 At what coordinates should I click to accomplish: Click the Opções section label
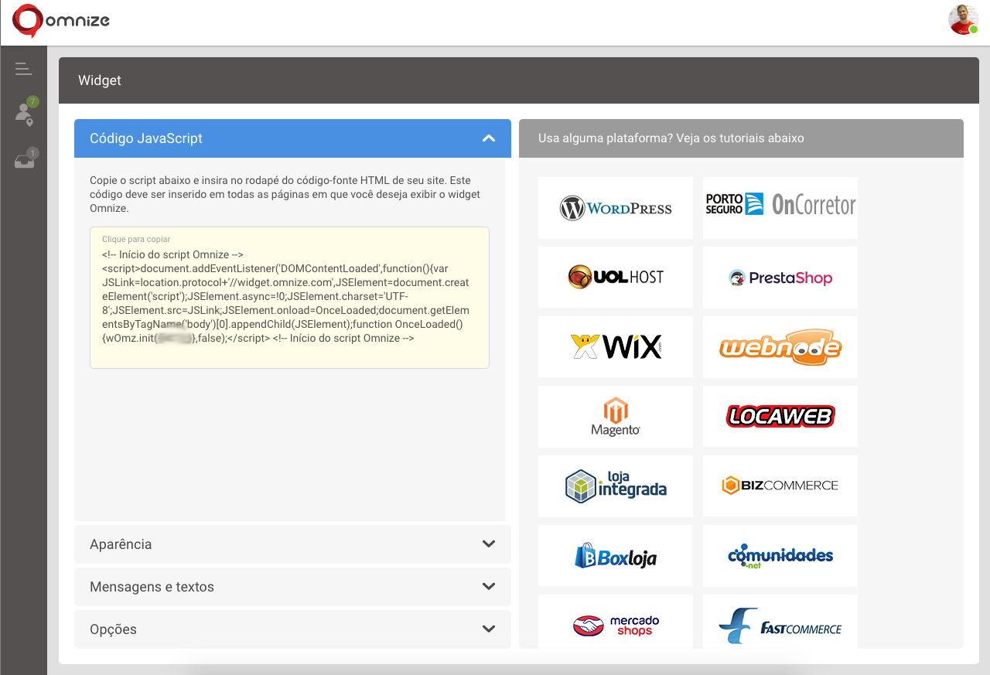[x=113, y=629]
